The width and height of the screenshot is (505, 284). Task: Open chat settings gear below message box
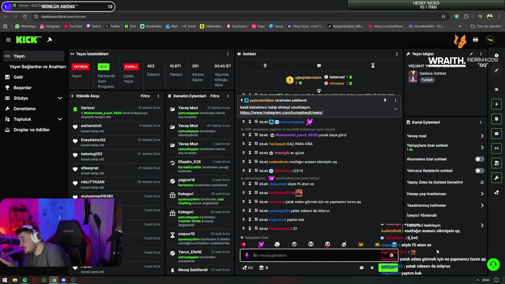pos(372,268)
